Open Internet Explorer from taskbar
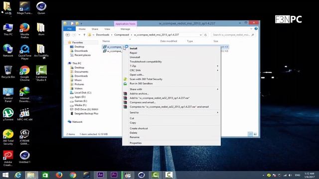The height and width of the screenshot is (179, 319). click(x=18, y=175)
